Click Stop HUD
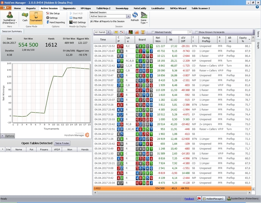The height and width of the screenshot is (203, 261). (x=76, y=18)
